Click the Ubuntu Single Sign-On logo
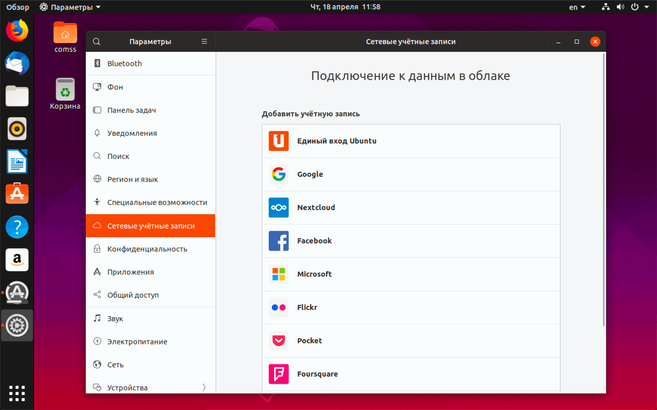657x410 pixels. pos(279,141)
